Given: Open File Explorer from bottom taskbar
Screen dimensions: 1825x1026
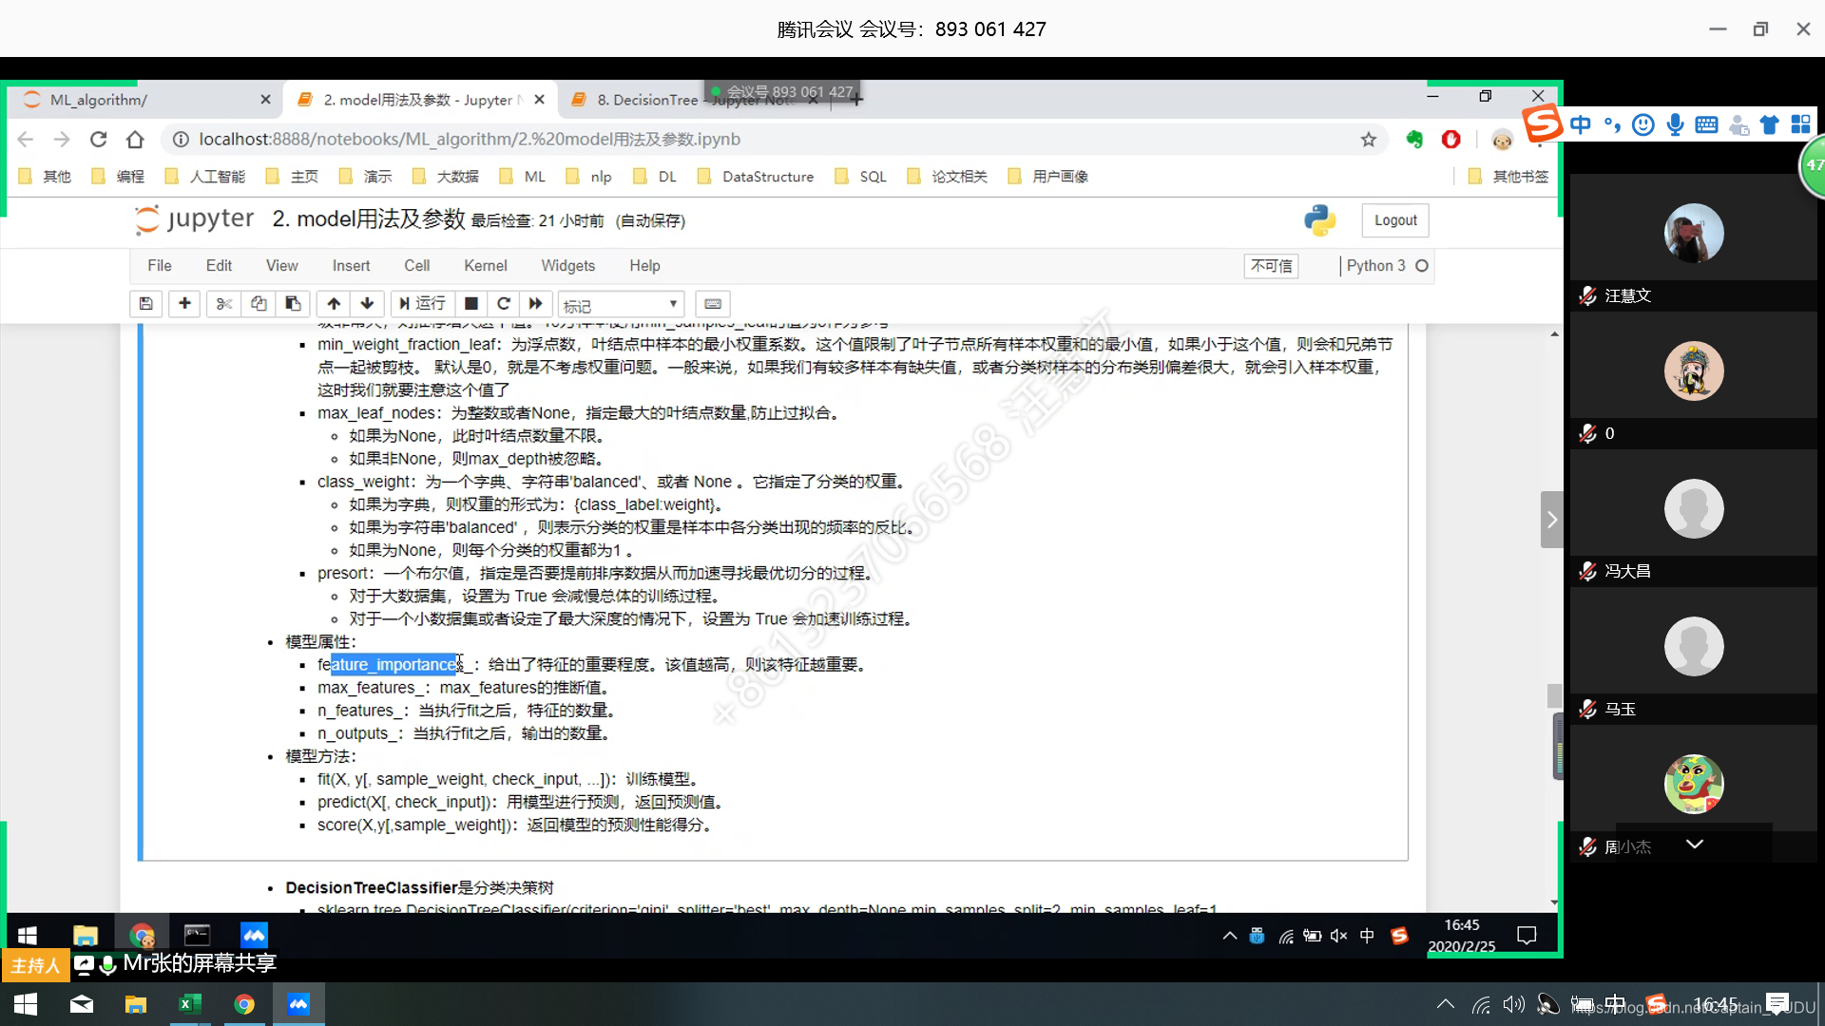Looking at the screenshot, I should click(135, 1004).
